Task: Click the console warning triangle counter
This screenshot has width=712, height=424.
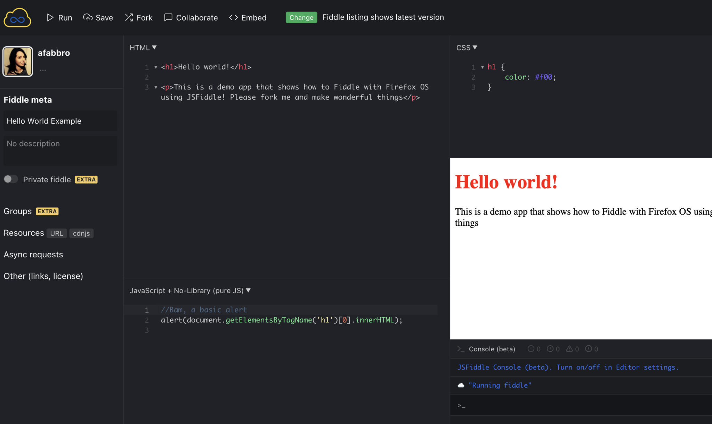Action: coord(569,349)
